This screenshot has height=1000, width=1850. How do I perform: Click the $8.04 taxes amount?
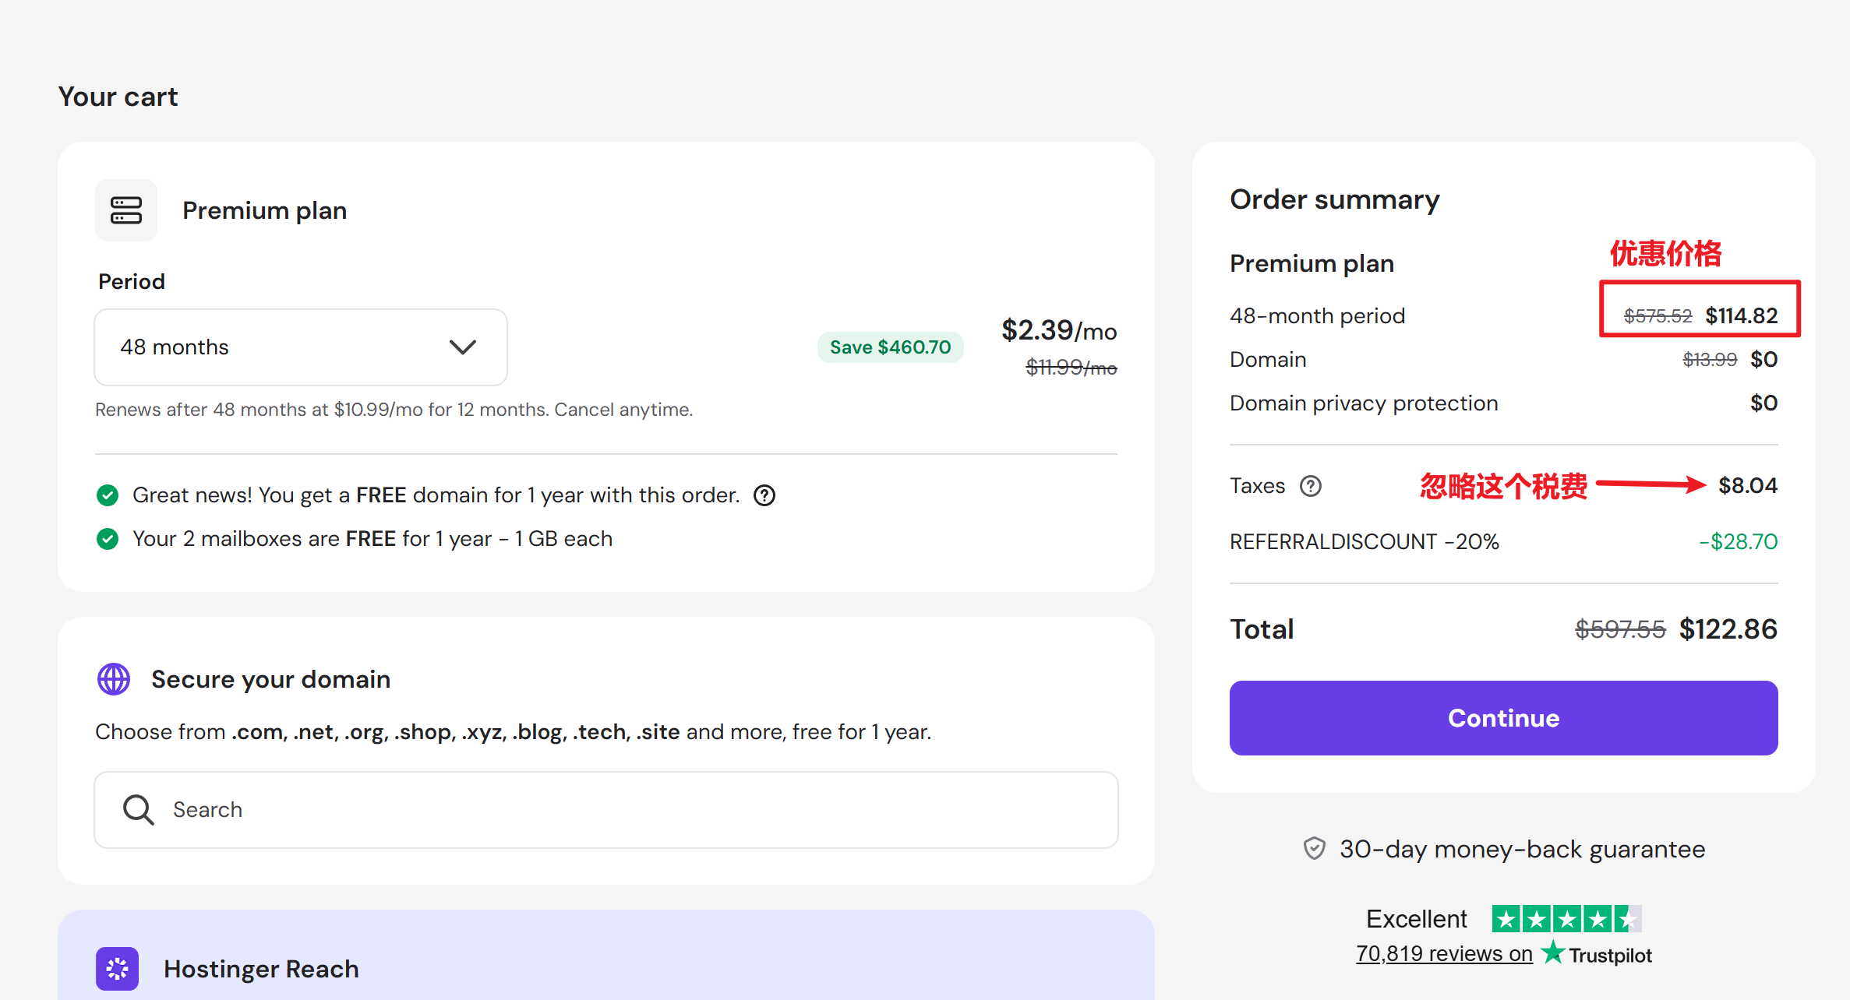coord(1748,486)
